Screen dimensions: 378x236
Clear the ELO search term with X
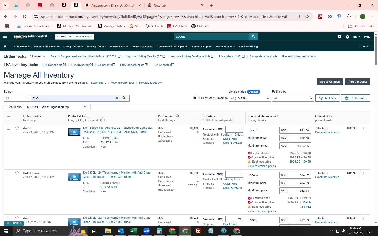pyautogui.click(x=117, y=98)
